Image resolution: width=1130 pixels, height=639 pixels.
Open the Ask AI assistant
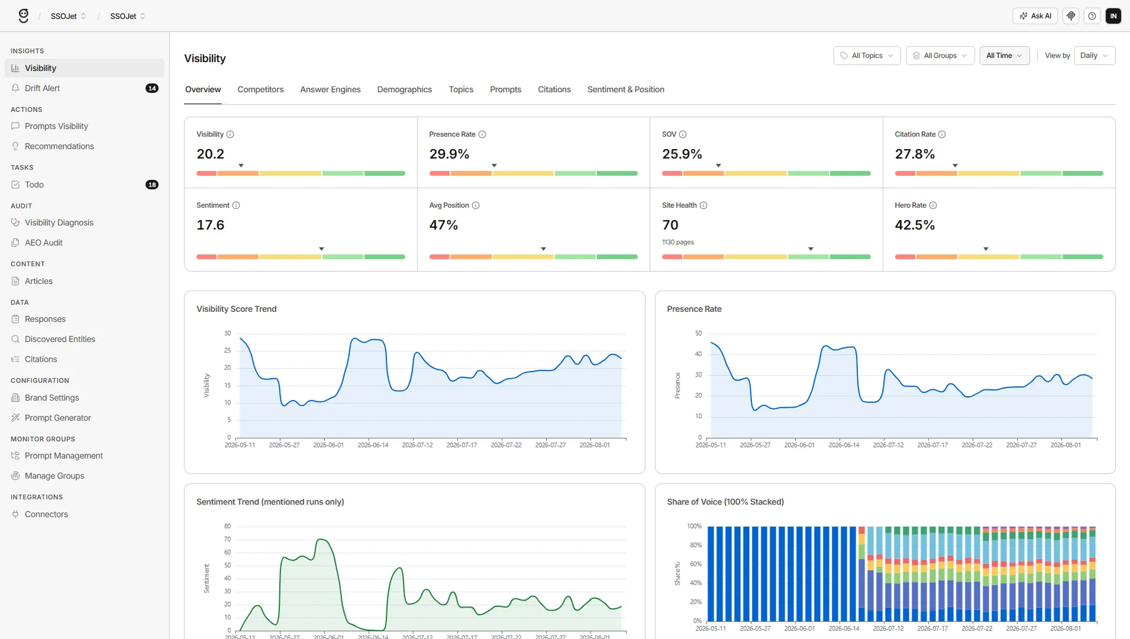(1035, 16)
